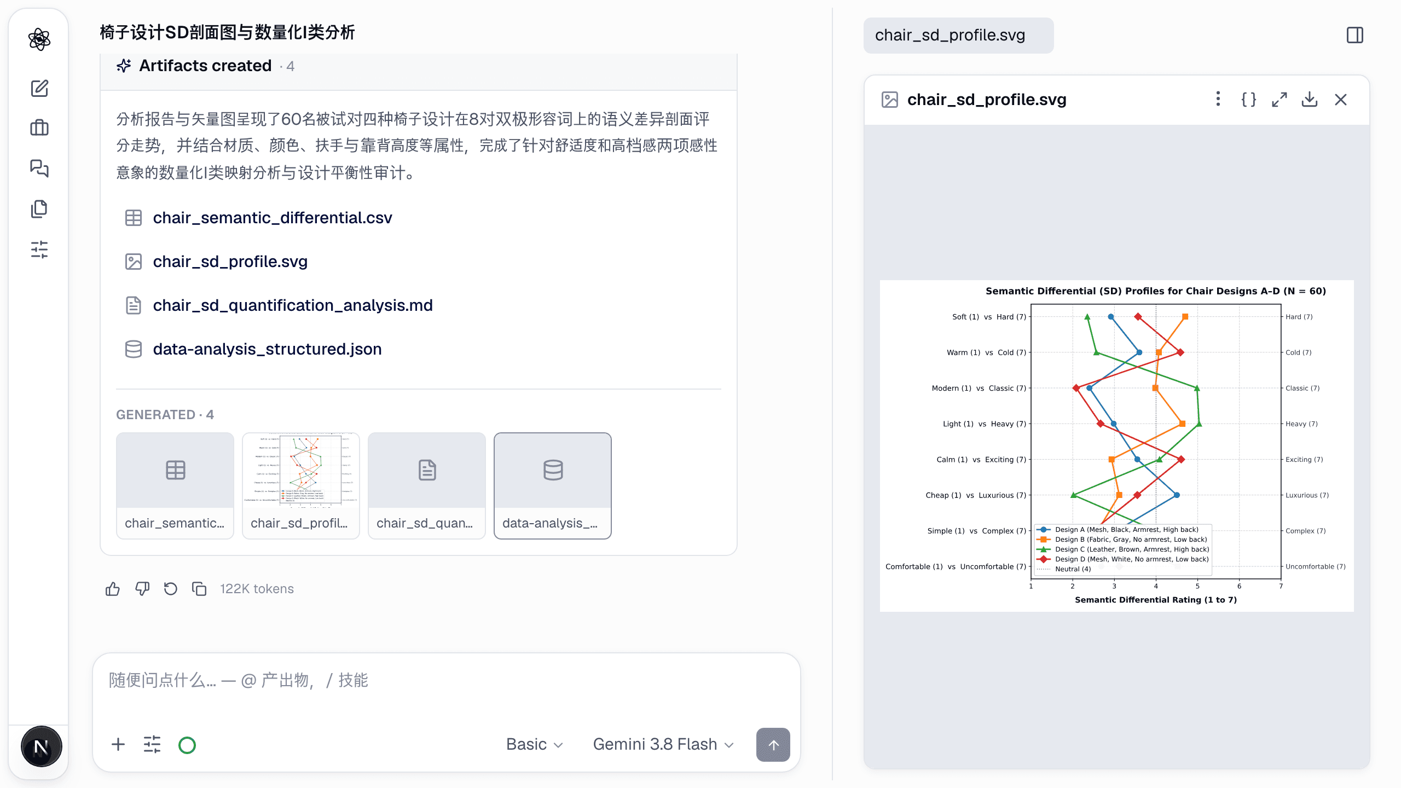Toggle the side panel layout icon
The image size is (1401, 788).
[x=1355, y=35]
